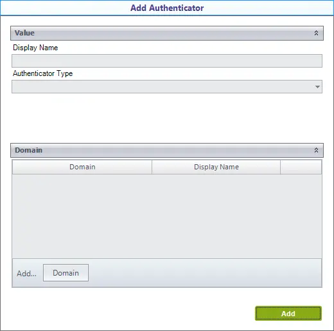
Task: Open the Authenticator Type dropdown
Action: pyautogui.click(x=167, y=87)
